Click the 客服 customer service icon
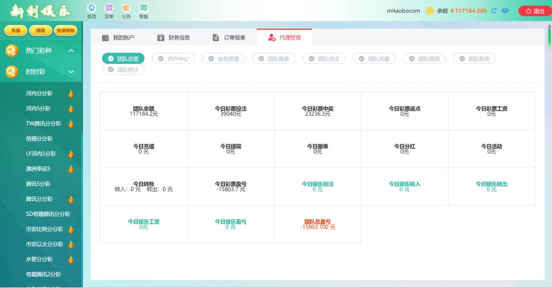 coord(144,8)
